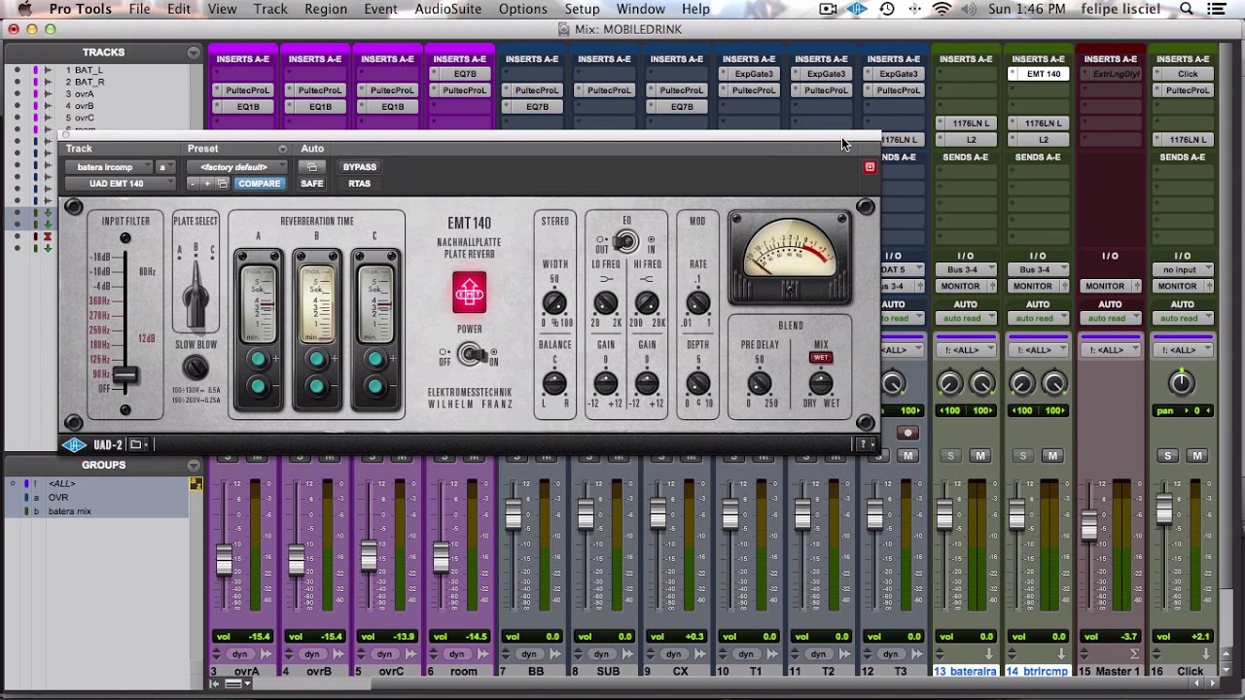1245x700 pixels.
Task: Open the Tracks list popup menu arrow
Action: tap(194, 52)
